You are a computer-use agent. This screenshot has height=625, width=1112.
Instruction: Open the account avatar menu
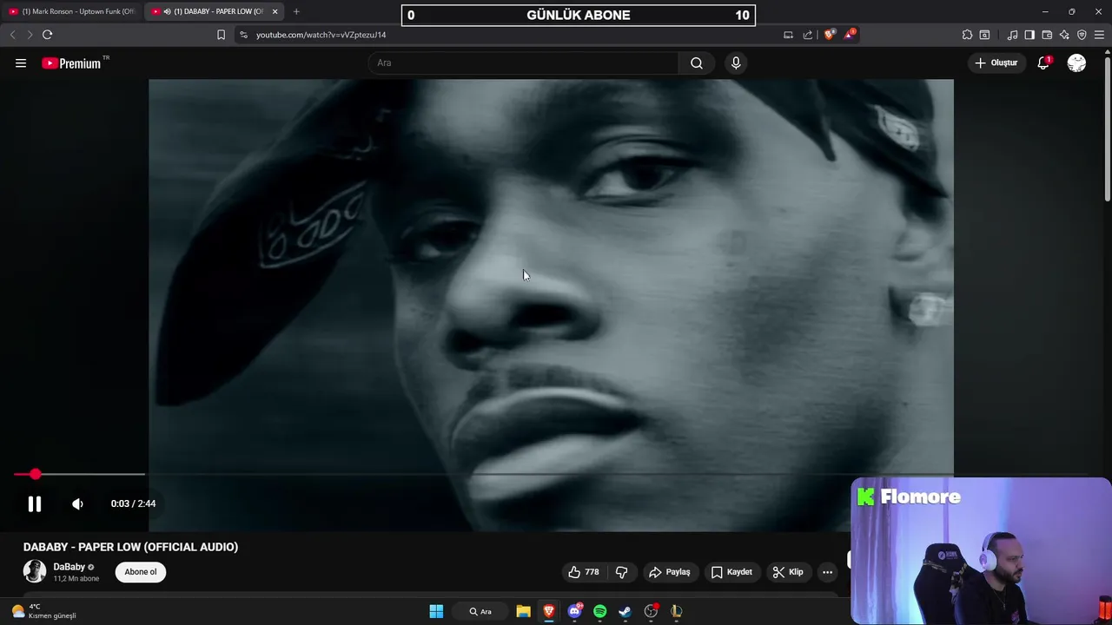click(x=1076, y=62)
